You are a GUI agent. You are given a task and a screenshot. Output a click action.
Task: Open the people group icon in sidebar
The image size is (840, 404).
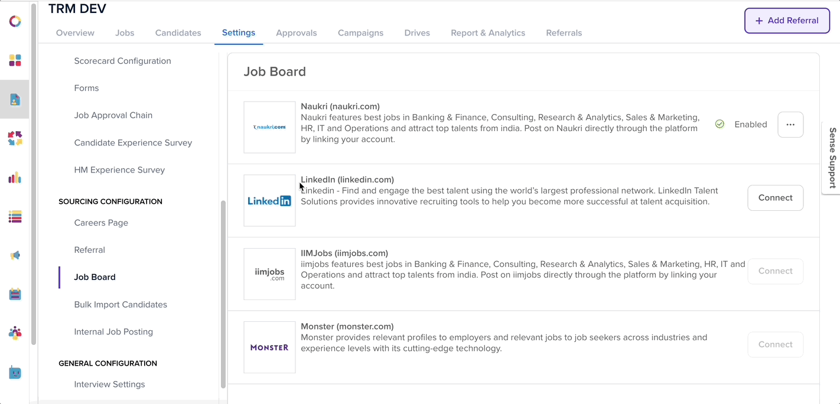(15, 333)
